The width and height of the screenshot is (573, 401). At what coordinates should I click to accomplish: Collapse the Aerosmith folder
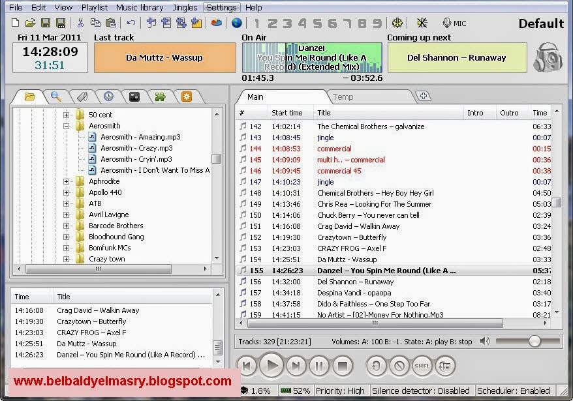(x=66, y=126)
